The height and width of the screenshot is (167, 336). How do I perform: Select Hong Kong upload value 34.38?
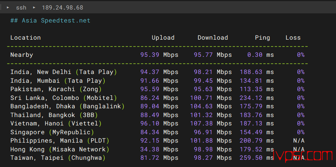[149, 149]
